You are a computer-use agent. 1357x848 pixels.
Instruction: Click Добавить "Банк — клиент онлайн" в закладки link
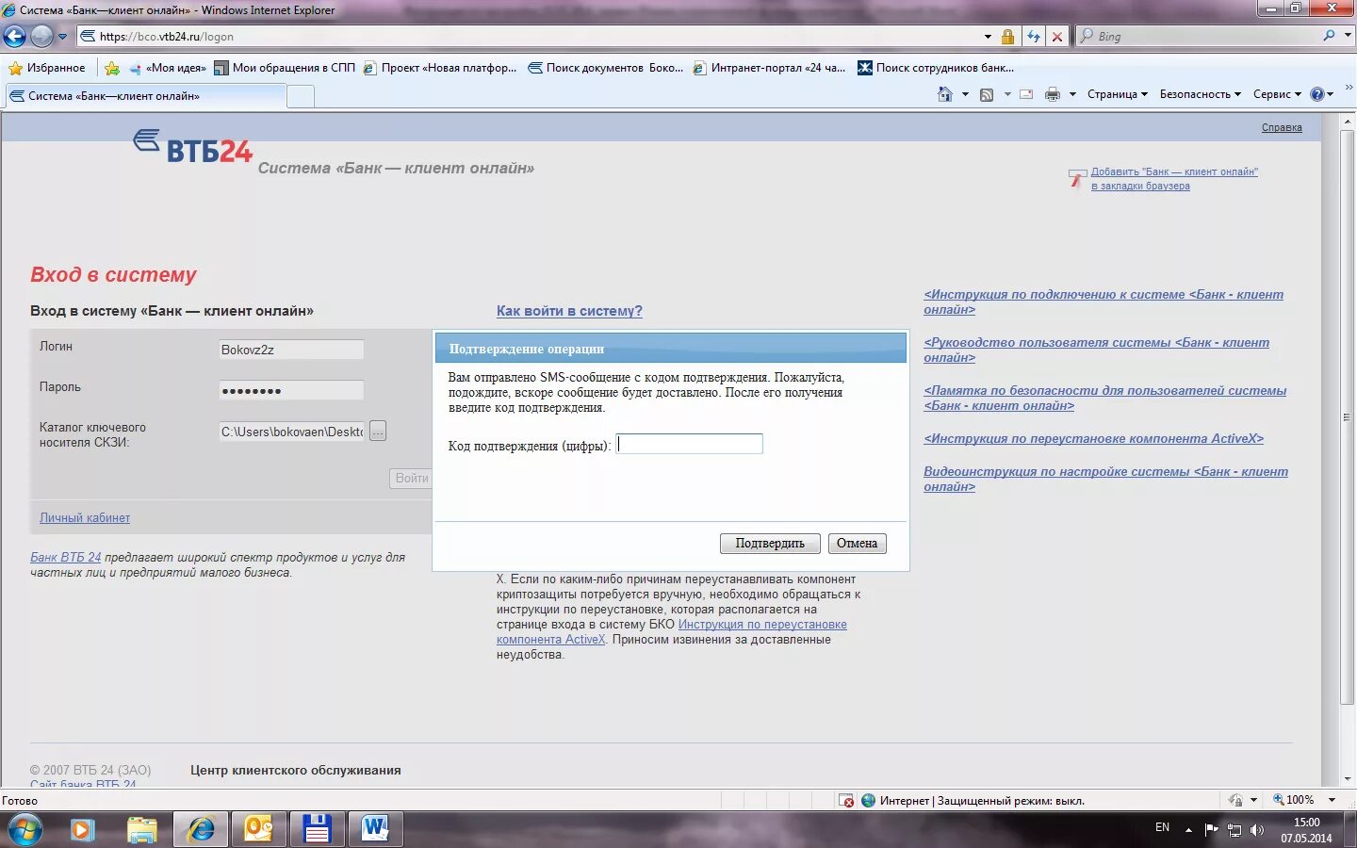click(1173, 179)
